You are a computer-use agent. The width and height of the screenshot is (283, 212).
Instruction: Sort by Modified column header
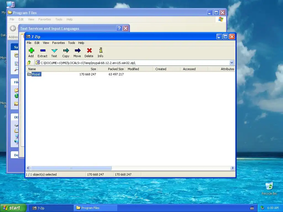point(139,69)
